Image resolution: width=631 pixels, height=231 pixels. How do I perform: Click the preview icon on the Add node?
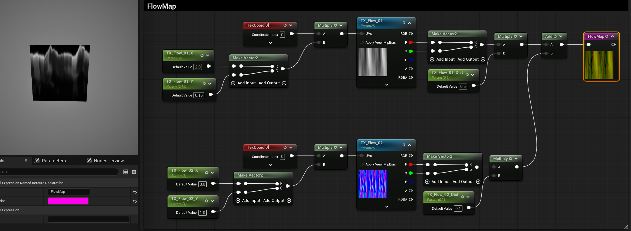click(x=555, y=36)
